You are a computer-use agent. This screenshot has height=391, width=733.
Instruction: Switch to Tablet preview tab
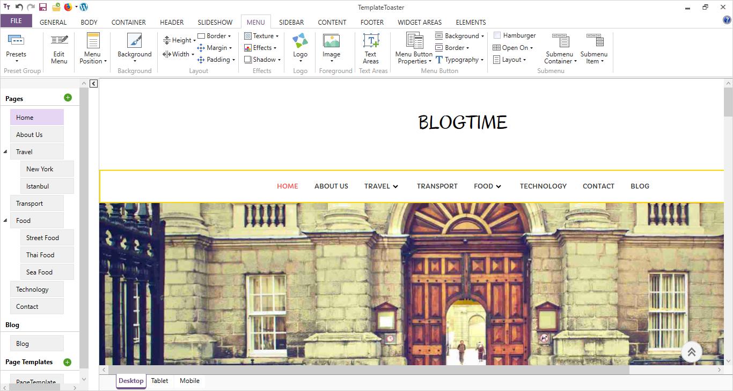coord(159,381)
